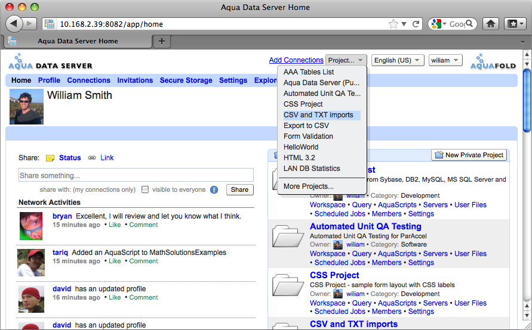Click the Add Connections link

click(296, 60)
